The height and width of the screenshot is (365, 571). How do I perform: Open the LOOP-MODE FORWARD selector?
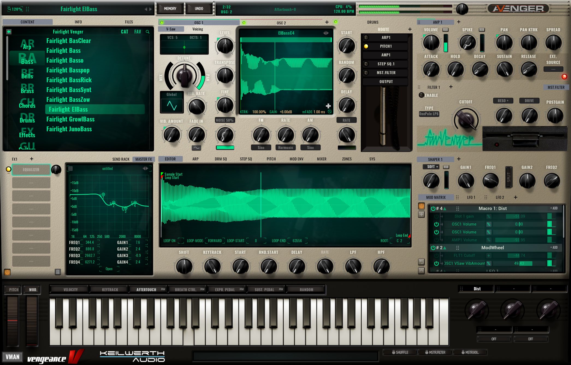coord(215,241)
